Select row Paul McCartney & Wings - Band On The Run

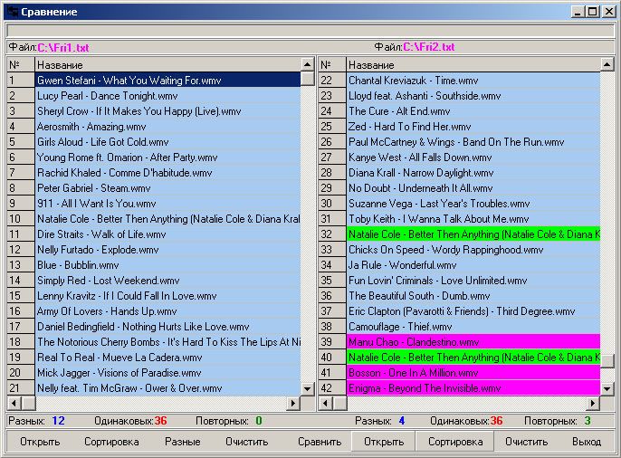pyautogui.click(x=473, y=142)
